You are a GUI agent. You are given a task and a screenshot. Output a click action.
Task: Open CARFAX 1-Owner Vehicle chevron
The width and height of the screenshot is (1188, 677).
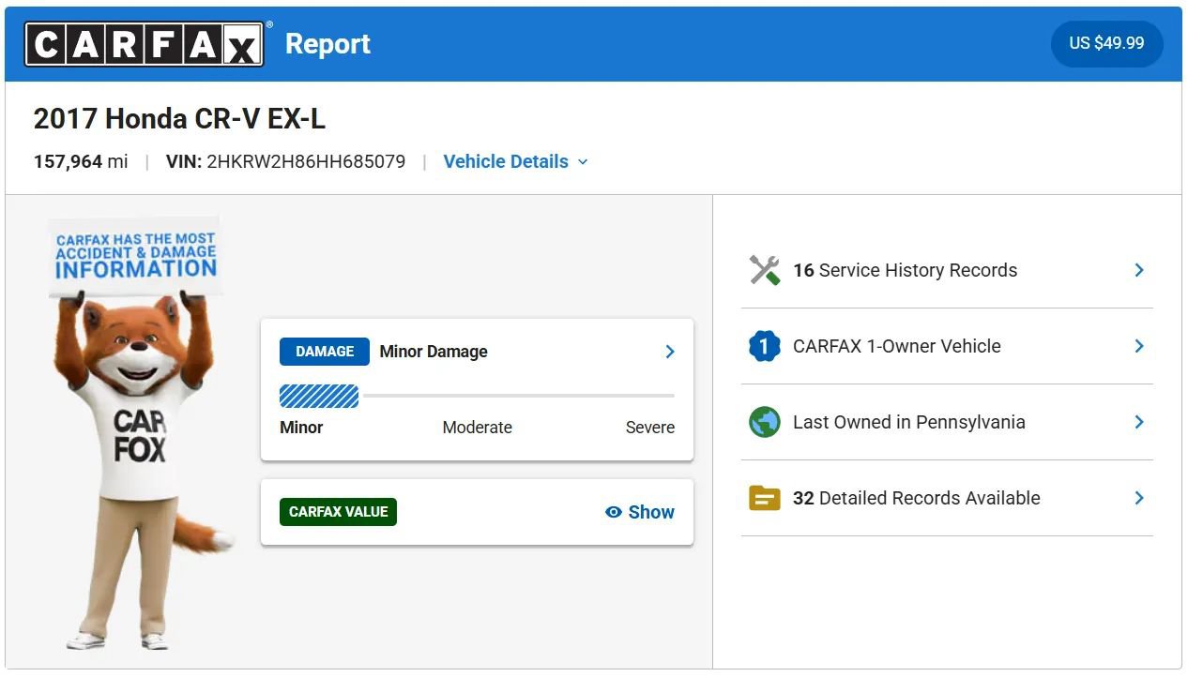pyautogui.click(x=1139, y=346)
